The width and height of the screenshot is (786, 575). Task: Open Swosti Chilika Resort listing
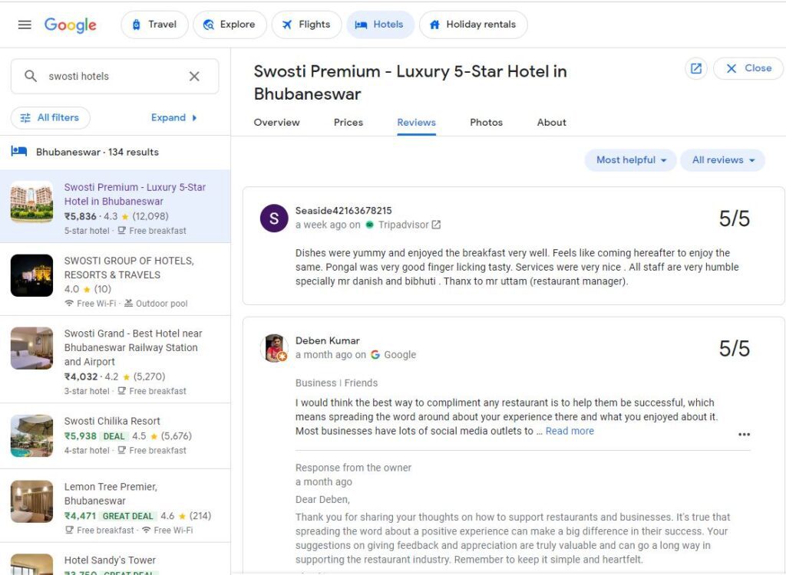click(x=115, y=435)
